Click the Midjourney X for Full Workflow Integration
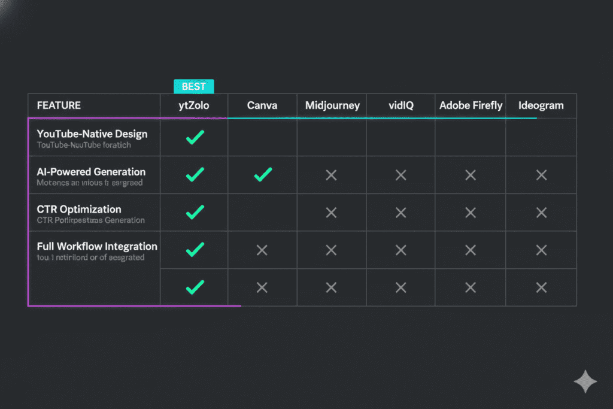Viewport: 613px width, 409px height. click(331, 250)
